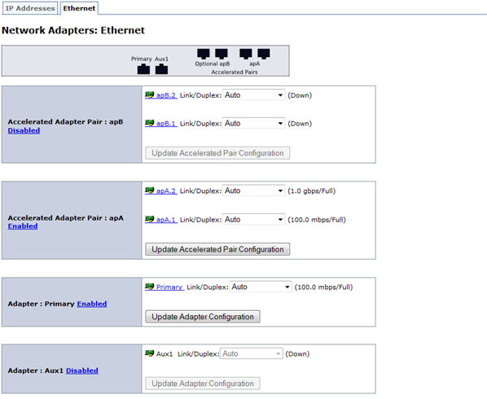Click the adapter icon next to Aux1
This screenshot has width=487, height=399.
(x=149, y=353)
